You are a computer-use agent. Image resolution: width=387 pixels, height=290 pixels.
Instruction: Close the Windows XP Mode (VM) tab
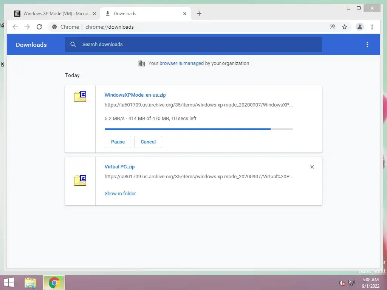click(94, 14)
